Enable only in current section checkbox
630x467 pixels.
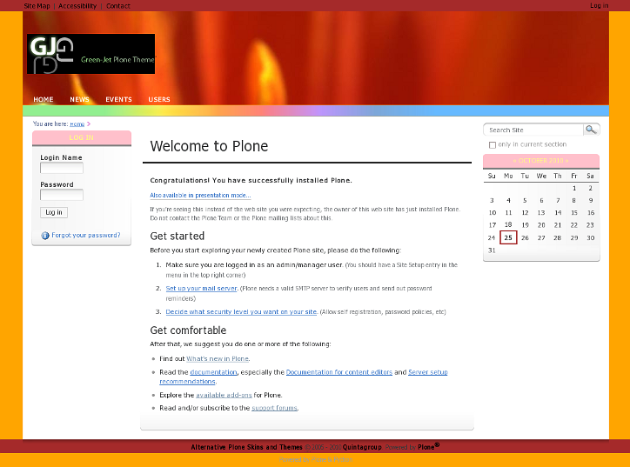pos(493,145)
